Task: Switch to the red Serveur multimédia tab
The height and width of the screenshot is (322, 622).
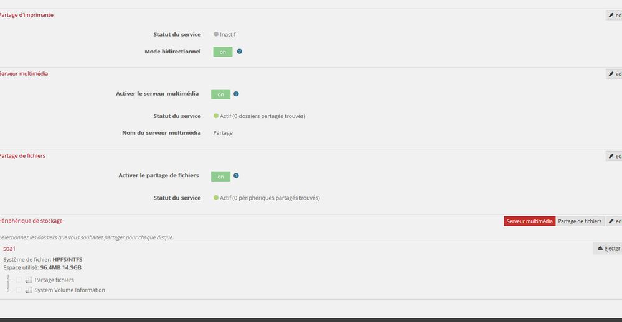Action: coord(529,221)
